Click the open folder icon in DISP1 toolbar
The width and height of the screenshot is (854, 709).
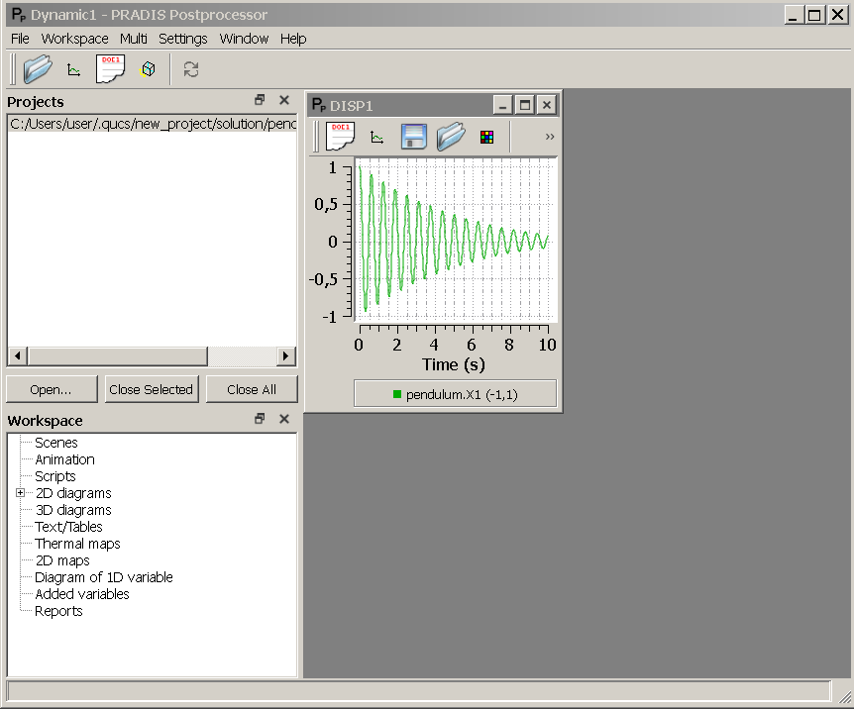click(451, 137)
